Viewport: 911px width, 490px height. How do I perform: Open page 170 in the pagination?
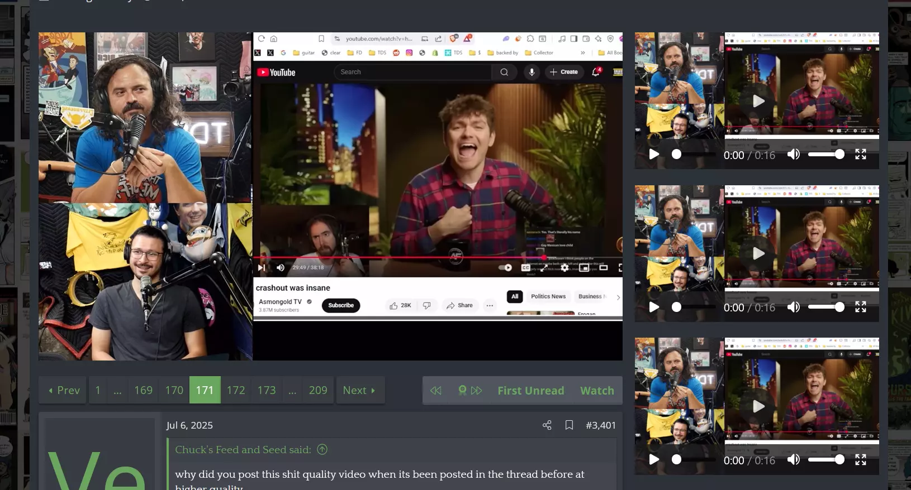(174, 390)
